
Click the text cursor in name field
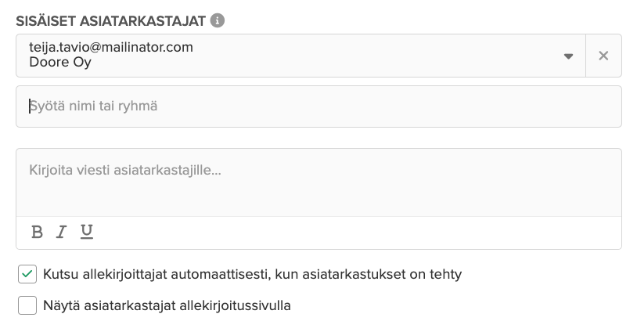30,106
